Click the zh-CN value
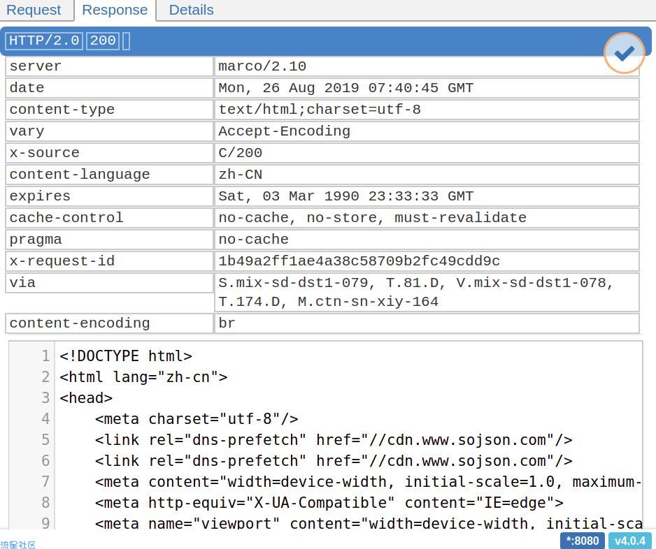This screenshot has height=549, width=656. coord(427,175)
